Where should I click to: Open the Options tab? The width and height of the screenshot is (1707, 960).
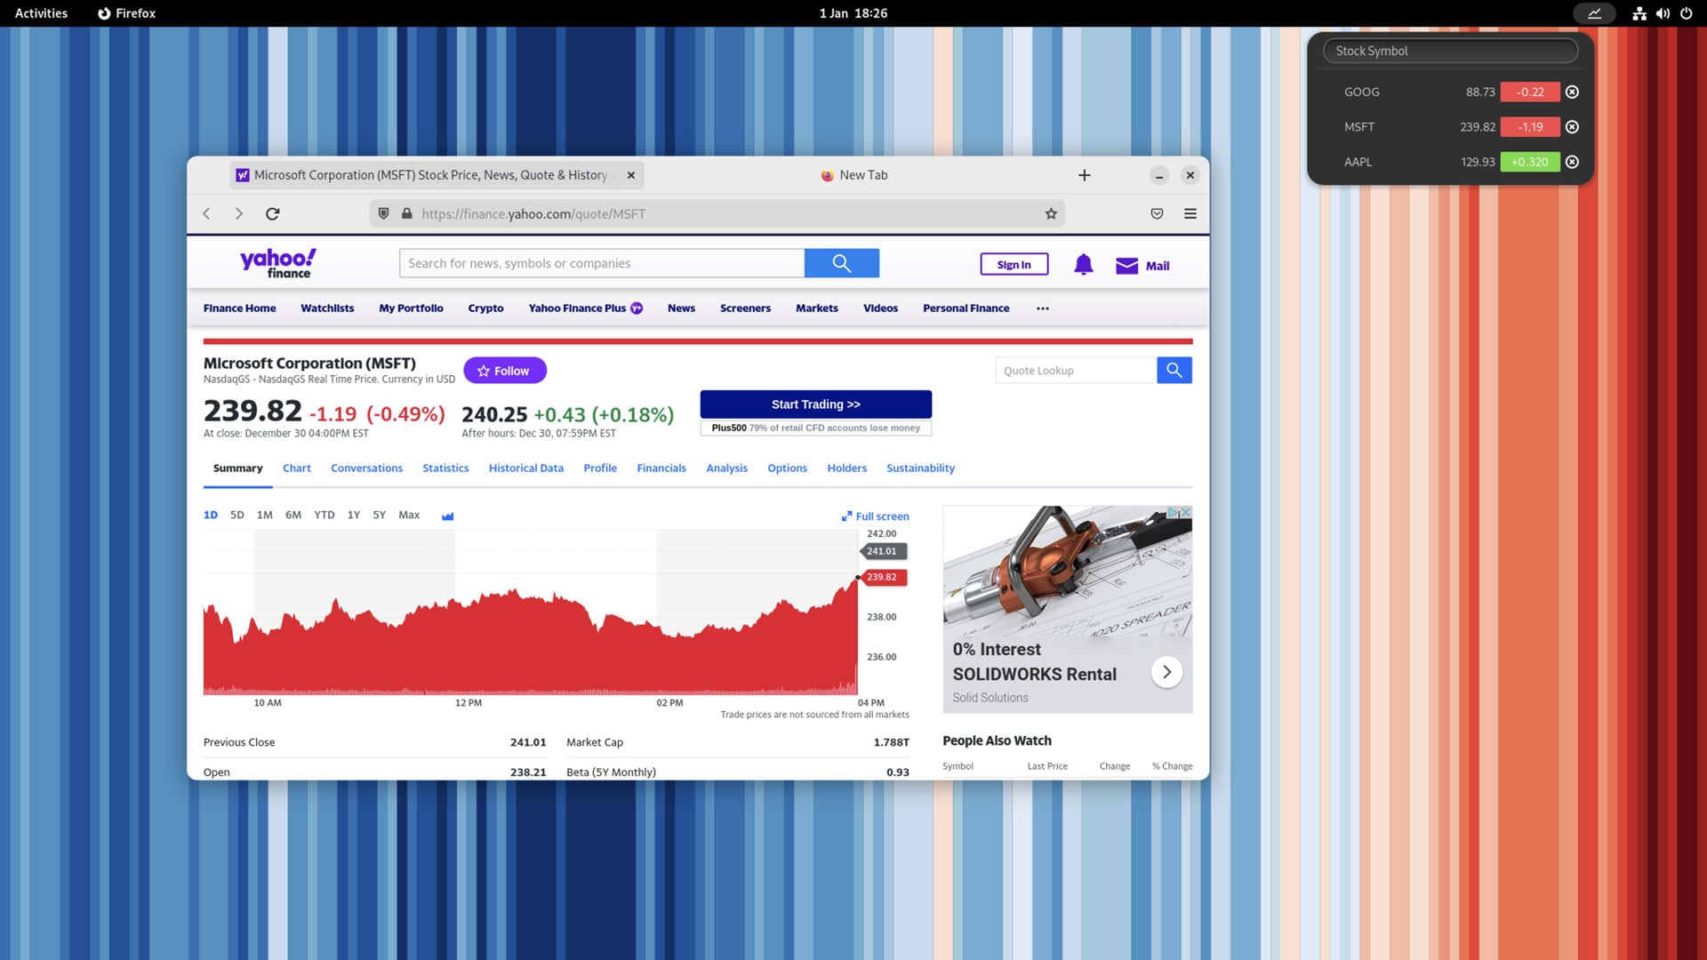tap(787, 468)
